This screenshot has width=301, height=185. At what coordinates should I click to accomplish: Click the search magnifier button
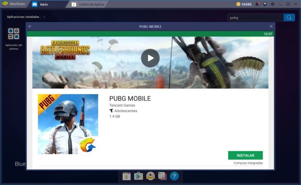pyautogui.click(x=289, y=18)
